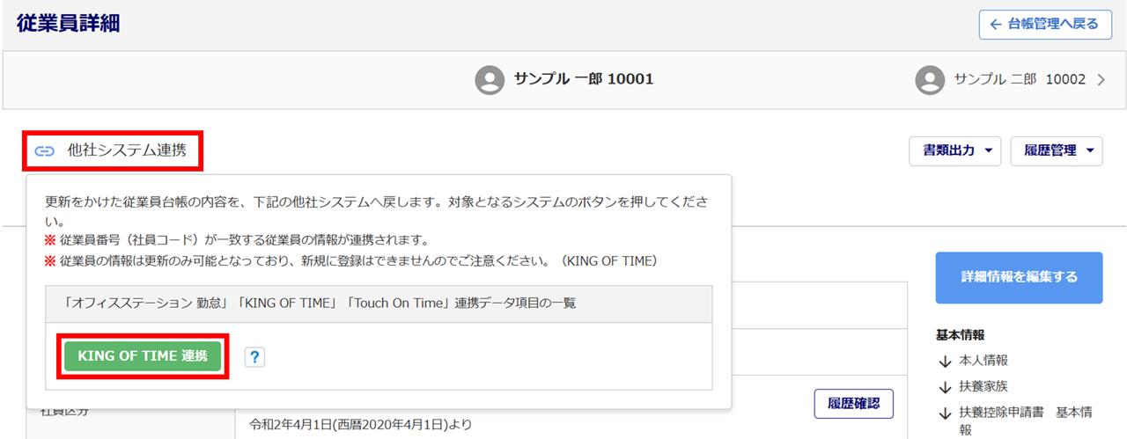This screenshot has width=1127, height=439.
Task: Click the 履歴確認 button
Action: [853, 404]
